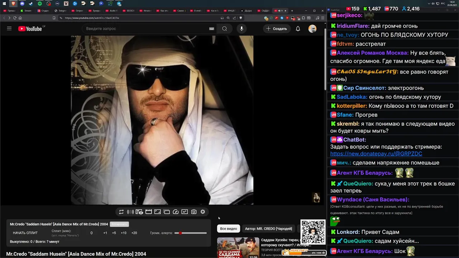Open the playback speed gauge icon

(176, 212)
